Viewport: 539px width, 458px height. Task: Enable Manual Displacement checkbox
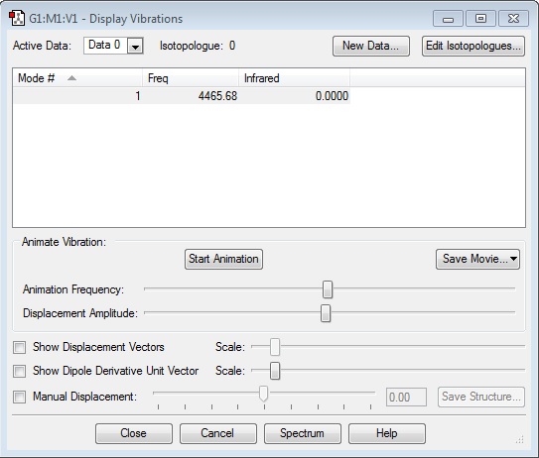pos(19,397)
